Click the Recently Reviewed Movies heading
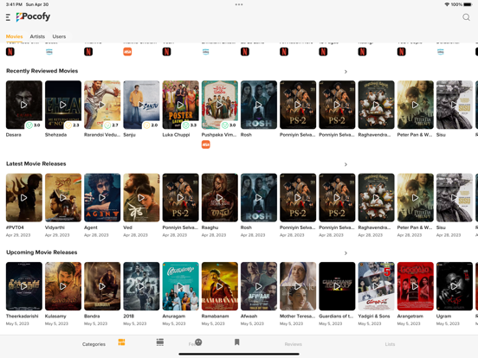 [x=42, y=71]
